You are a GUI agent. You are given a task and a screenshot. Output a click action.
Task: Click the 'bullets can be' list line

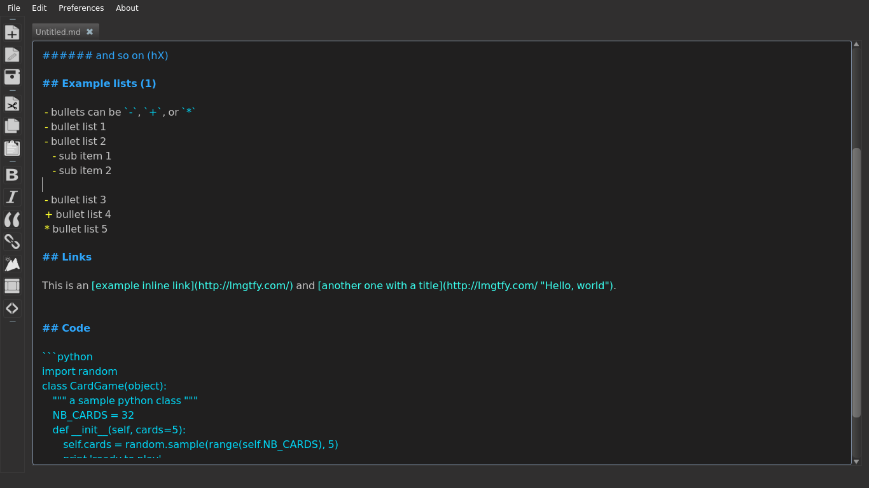[120, 112]
